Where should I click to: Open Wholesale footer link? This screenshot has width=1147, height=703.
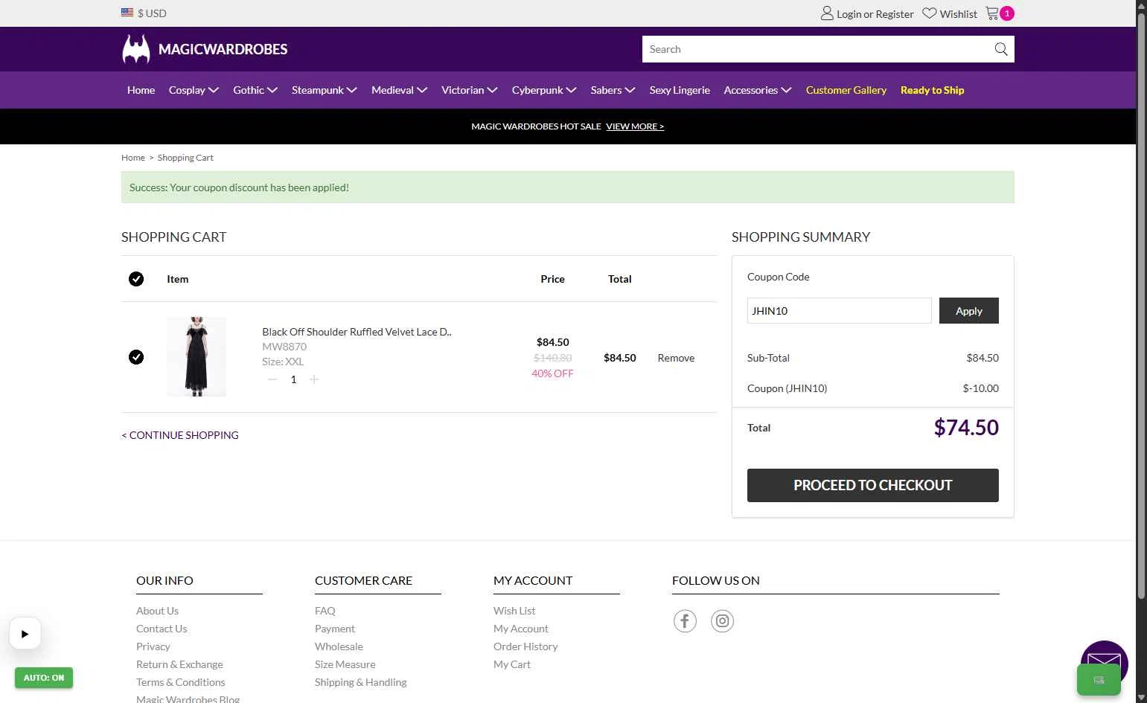pos(339,646)
